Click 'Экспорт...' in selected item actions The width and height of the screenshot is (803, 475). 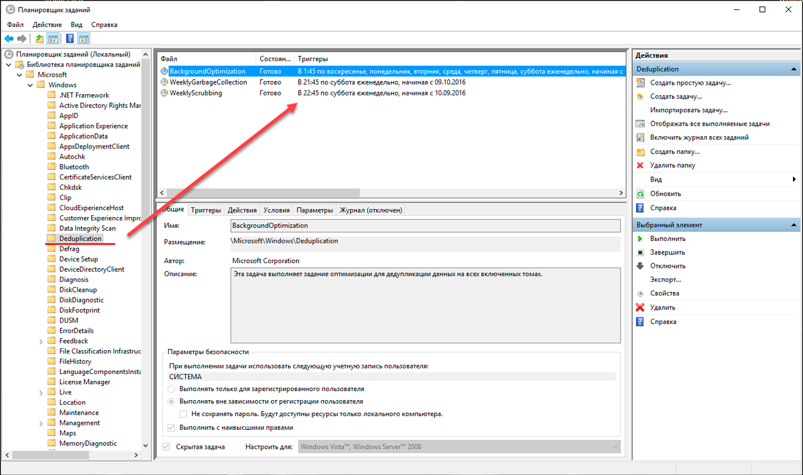point(666,280)
